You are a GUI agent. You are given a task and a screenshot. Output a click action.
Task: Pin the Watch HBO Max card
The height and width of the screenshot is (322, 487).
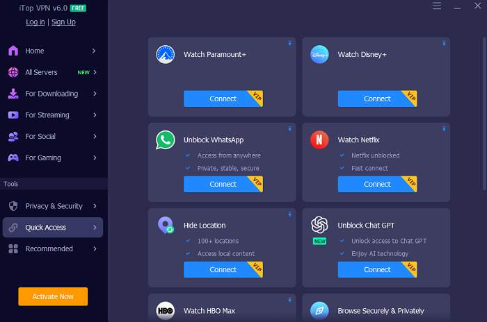click(x=290, y=300)
